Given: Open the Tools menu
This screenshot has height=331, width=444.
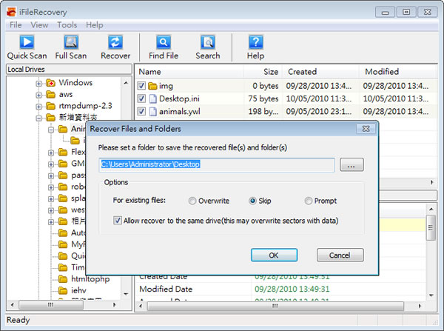Looking at the screenshot, I should pyautogui.click(x=67, y=25).
